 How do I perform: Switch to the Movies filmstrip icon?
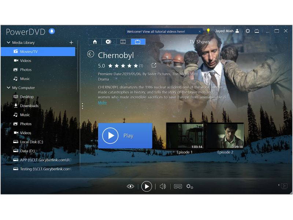(x=123, y=42)
